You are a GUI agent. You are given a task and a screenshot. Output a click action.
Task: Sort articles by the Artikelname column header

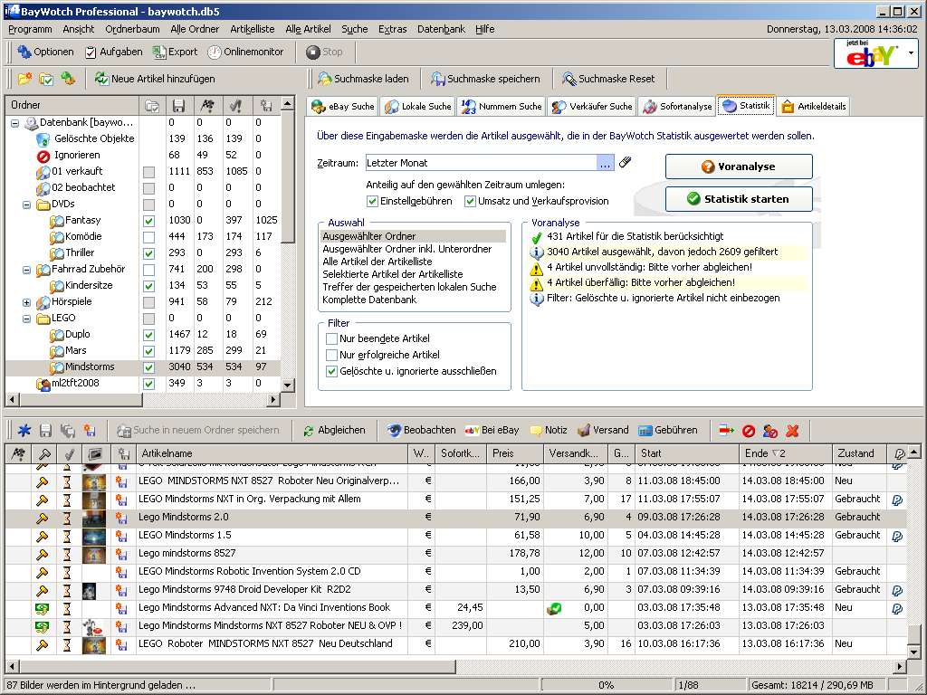click(272, 453)
